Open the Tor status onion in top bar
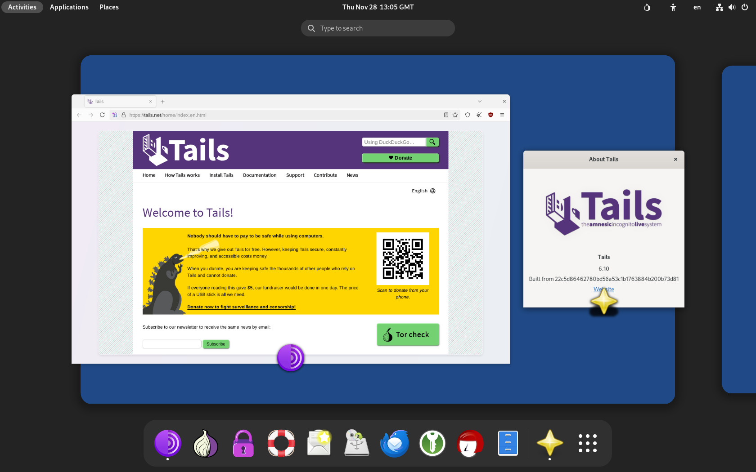The height and width of the screenshot is (472, 756). pos(647,7)
